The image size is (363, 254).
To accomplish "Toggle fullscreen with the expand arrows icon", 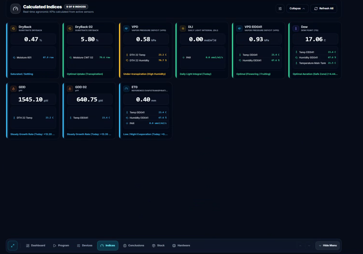I will coord(13,245).
